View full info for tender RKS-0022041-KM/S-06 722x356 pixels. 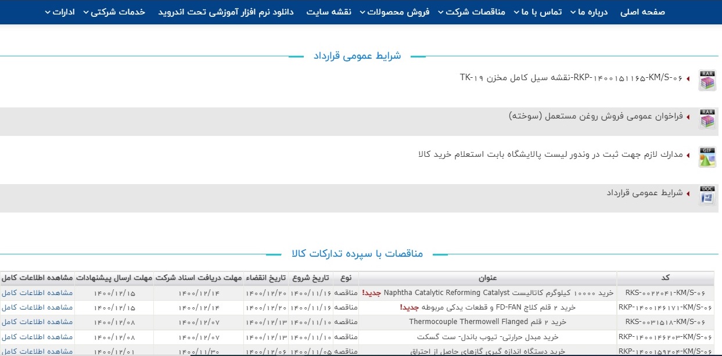coord(37,293)
